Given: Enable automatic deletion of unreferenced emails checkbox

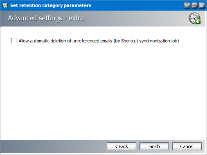Looking at the screenshot, I should 13,41.
